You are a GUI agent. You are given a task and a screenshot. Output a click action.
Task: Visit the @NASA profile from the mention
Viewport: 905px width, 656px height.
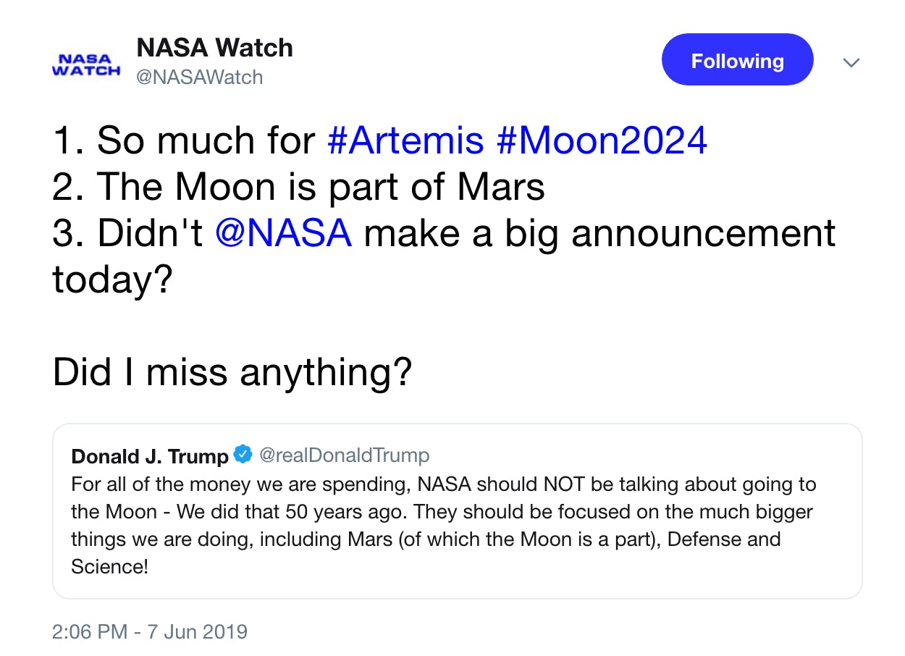click(x=285, y=232)
